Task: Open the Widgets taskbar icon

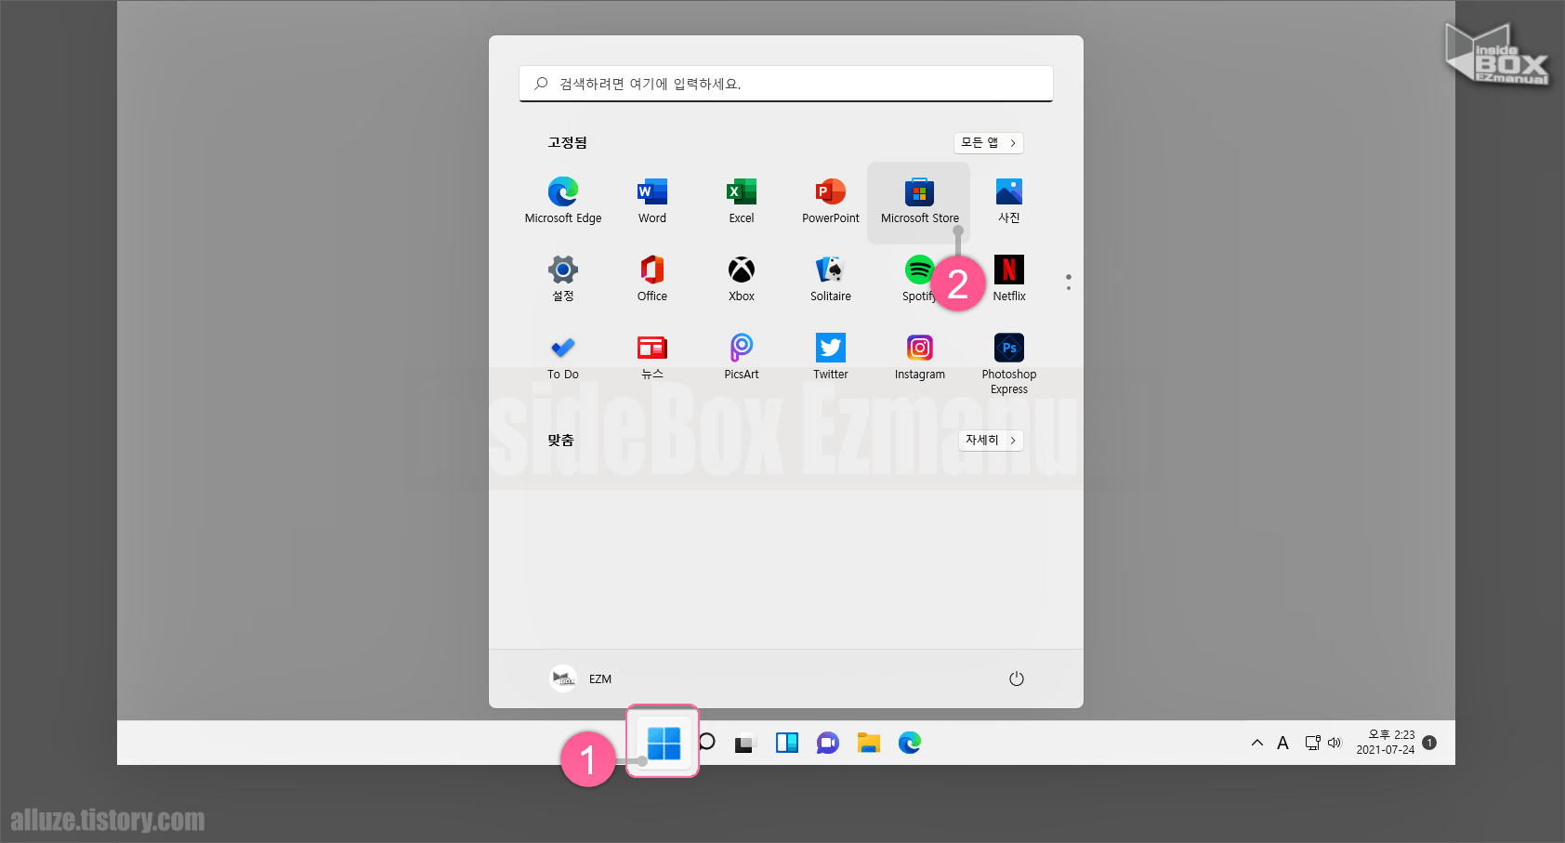Action: click(x=787, y=743)
